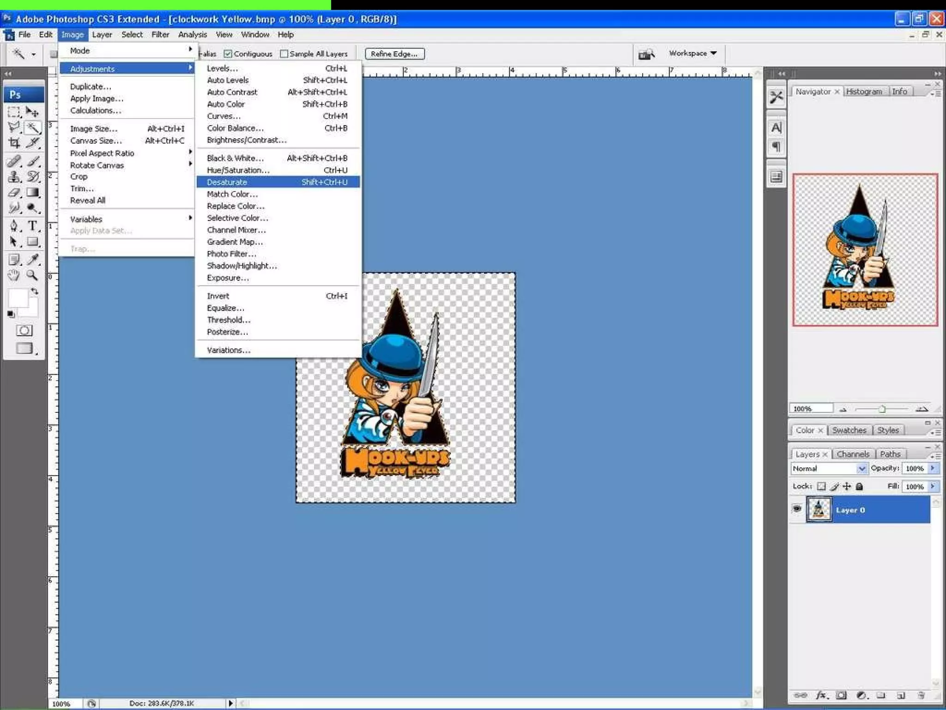This screenshot has width=946, height=710.
Task: Hide Layer 0 using the eye icon
Action: [797, 509]
